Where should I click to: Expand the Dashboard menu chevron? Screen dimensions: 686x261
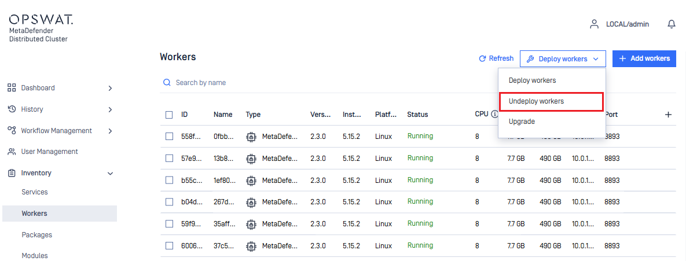pos(110,88)
